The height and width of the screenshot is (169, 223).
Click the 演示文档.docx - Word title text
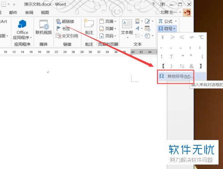tap(45, 4)
